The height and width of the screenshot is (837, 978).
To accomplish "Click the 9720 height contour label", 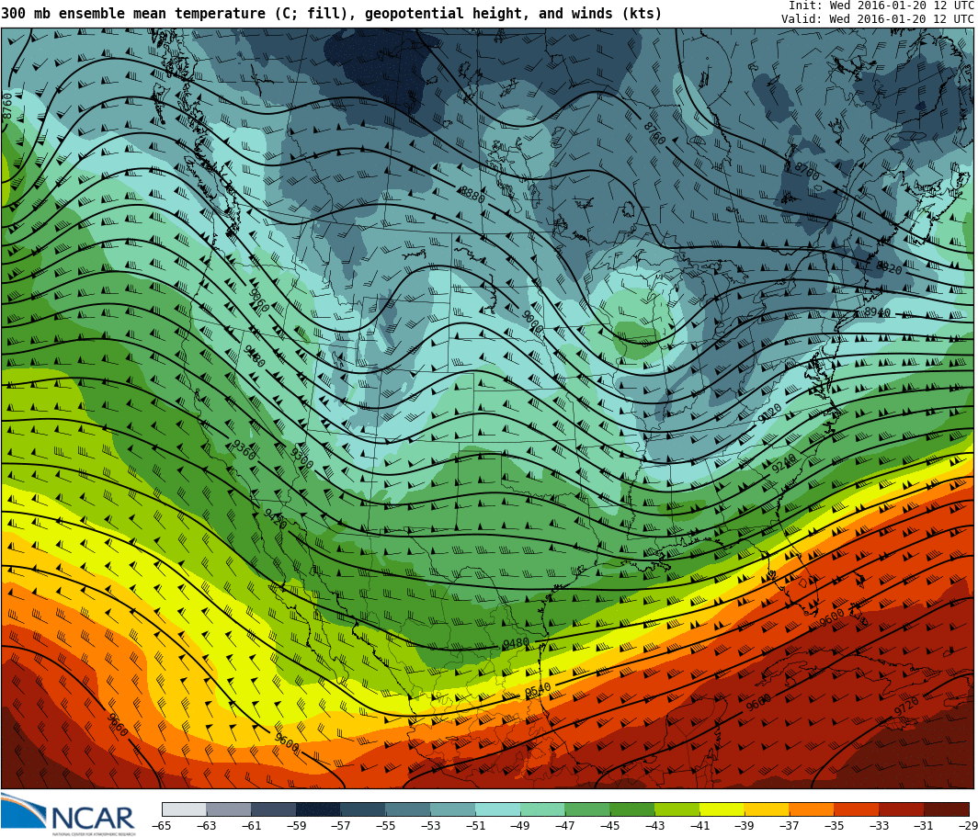I will pyautogui.click(x=905, y=707).
